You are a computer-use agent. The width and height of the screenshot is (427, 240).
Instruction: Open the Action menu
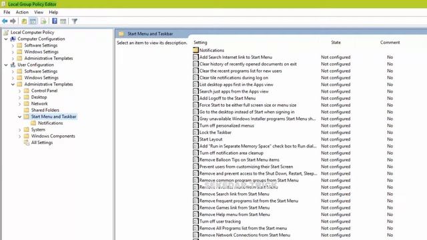22,12
